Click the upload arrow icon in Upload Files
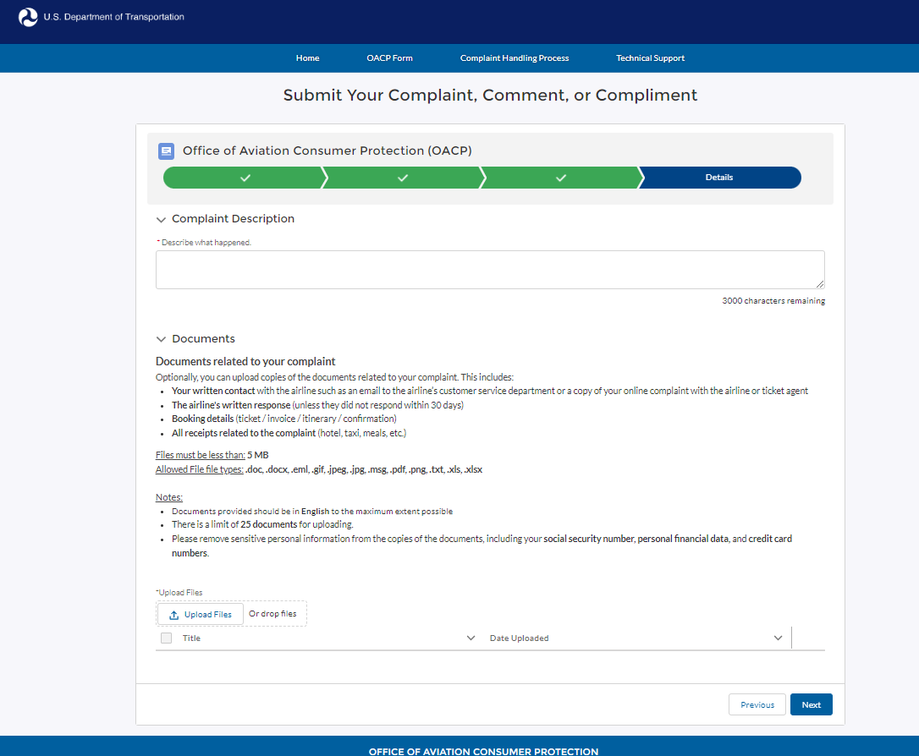The height and width of the screenshot is (756, 919). 174,615
